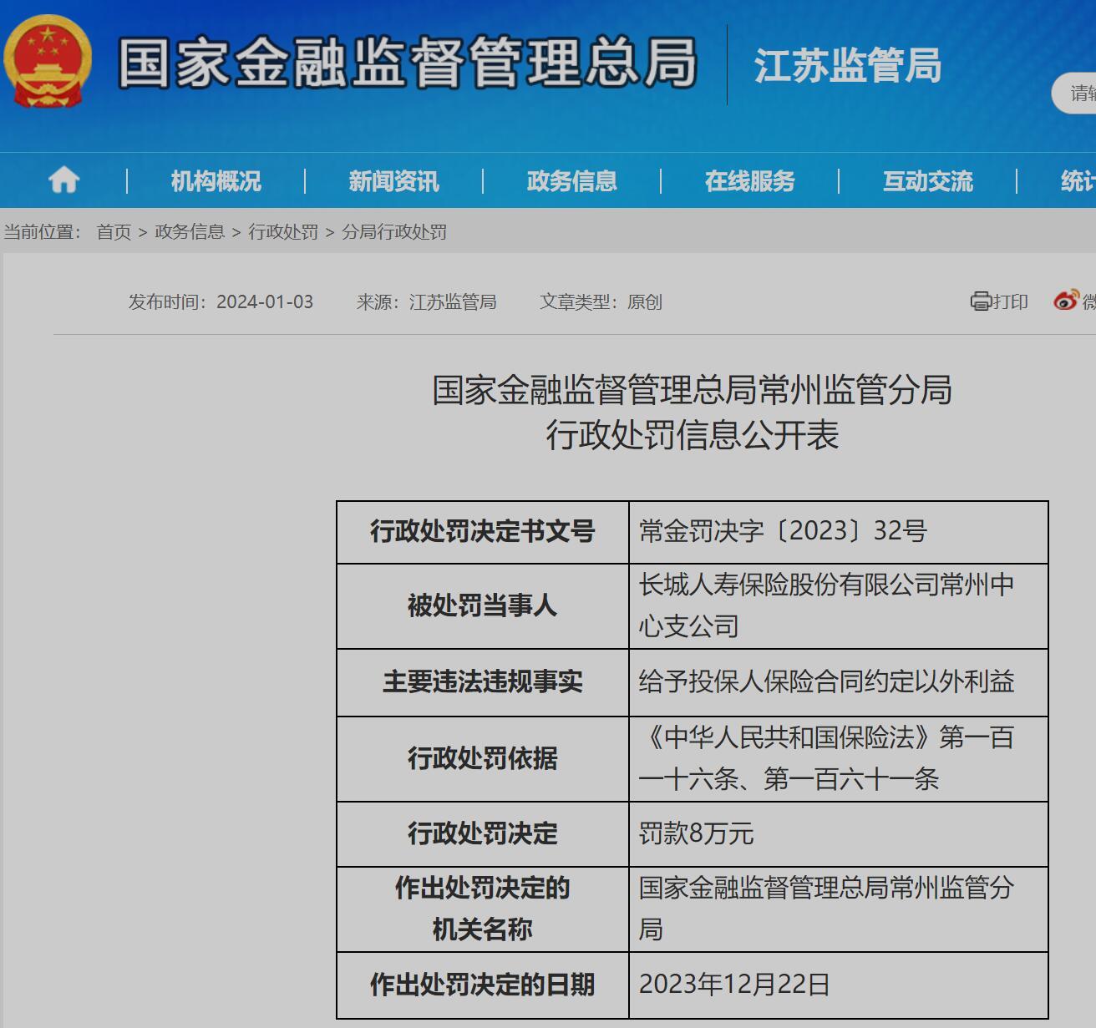Click the 行政处罚决定书文号 header cell
The height and width of the screenshot is (1028, 1096).
pyautogui.click(x=483, y=532)
